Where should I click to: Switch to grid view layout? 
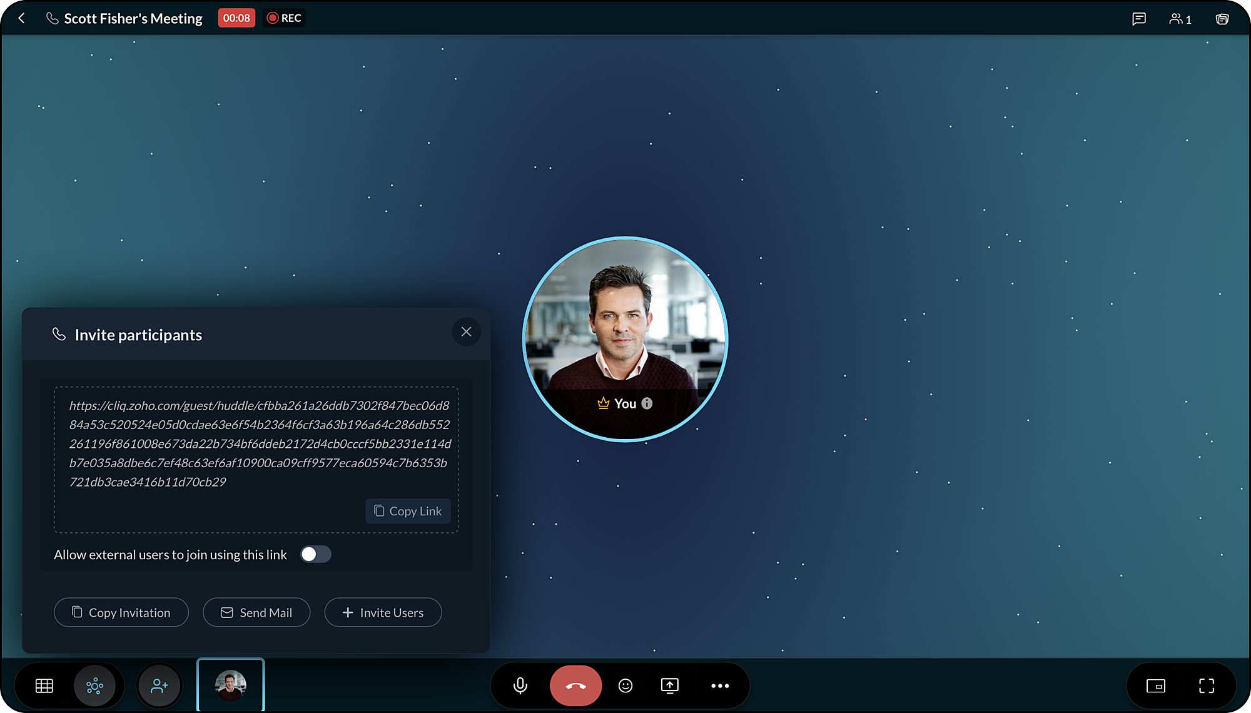44,686
